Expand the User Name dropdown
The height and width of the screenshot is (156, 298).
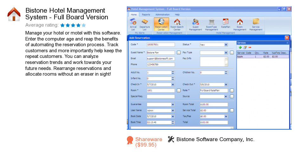(x=173, y=111)
